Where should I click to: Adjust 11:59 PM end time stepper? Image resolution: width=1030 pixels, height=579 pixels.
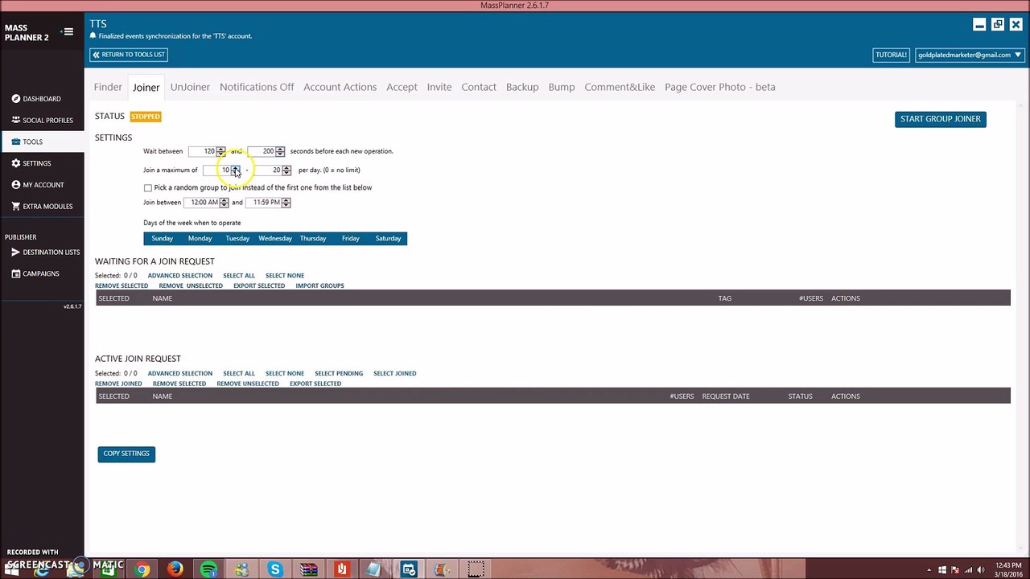286,203
